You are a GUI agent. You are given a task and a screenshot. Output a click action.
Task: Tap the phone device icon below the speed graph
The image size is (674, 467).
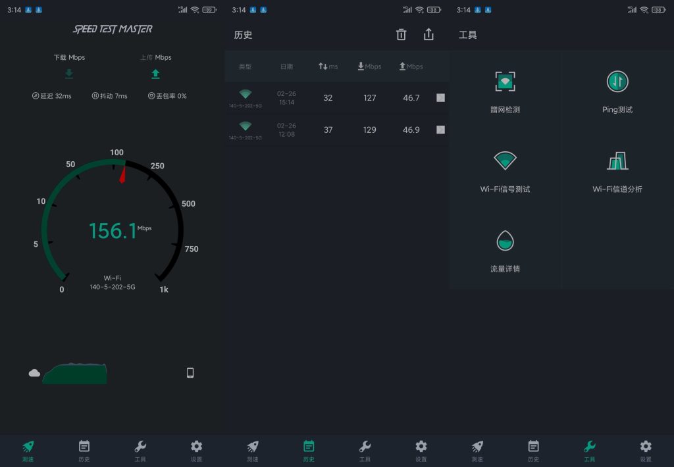point(190,372)
